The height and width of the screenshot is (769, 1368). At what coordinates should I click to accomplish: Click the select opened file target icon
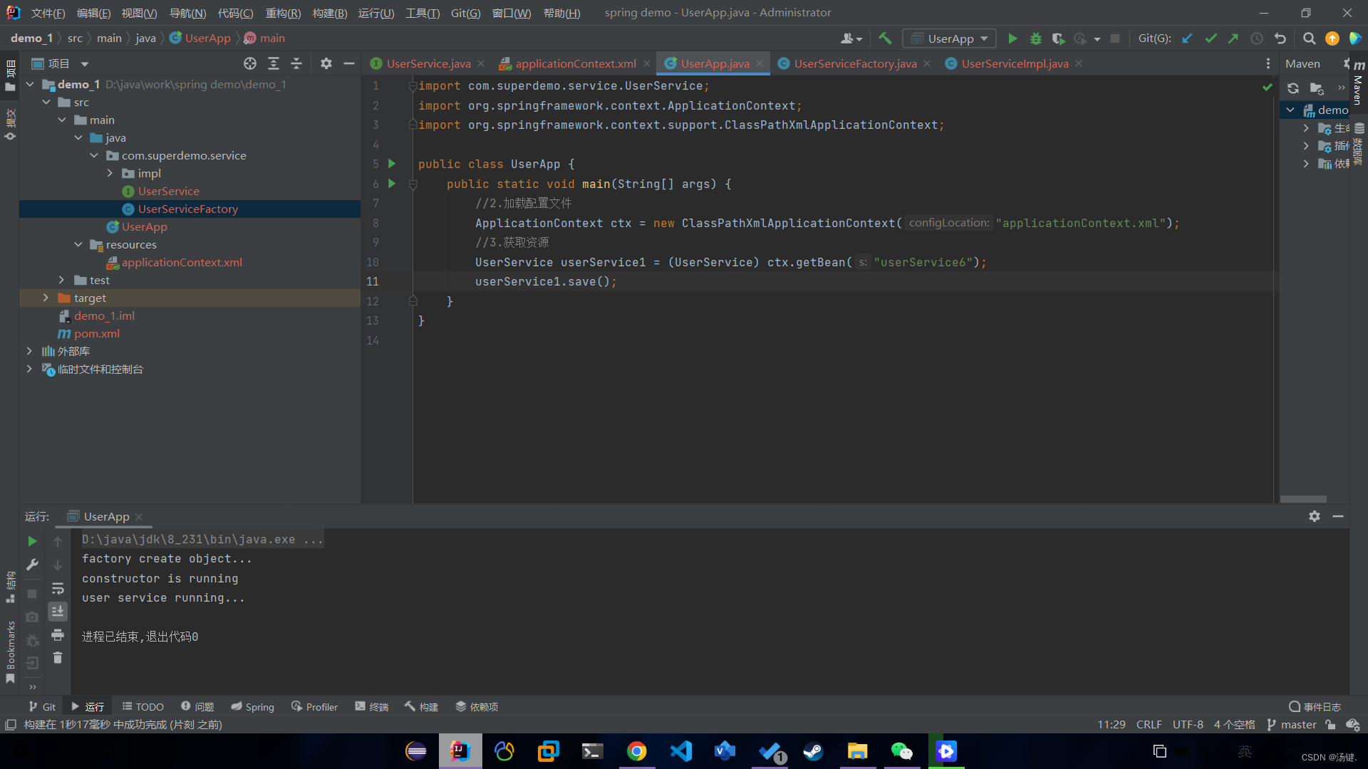(250, 63)
